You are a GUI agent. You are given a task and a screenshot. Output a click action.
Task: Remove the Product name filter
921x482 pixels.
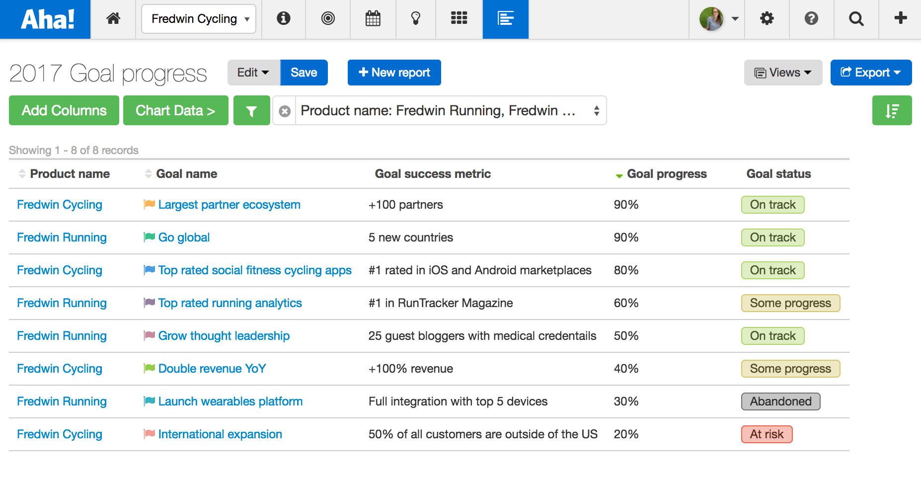[x=285, y=111]
